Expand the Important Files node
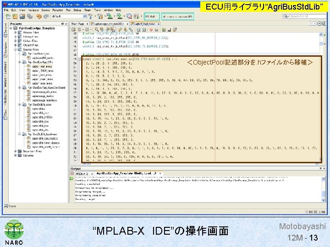Screen dimensions: 330x247 pyautogui.click(x=15, y=151)
